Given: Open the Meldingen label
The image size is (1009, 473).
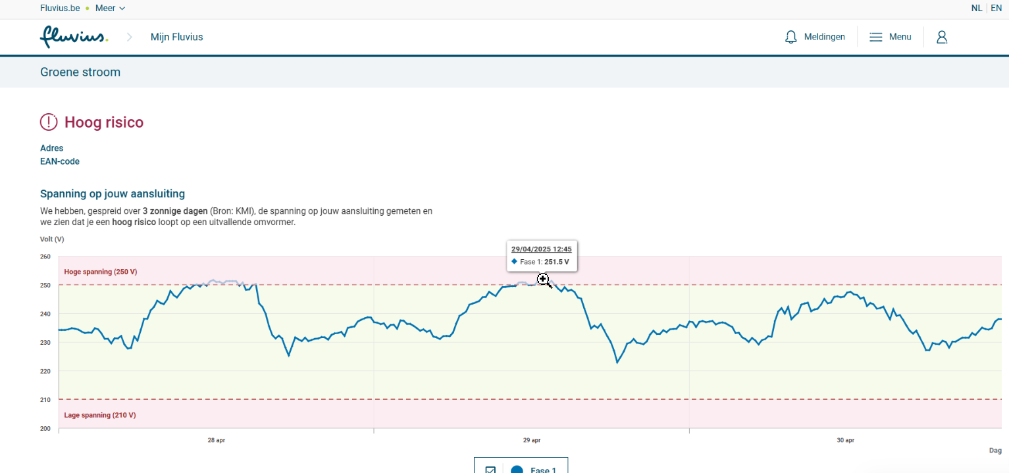Looking at the screenshot, I should click(824, 37).
